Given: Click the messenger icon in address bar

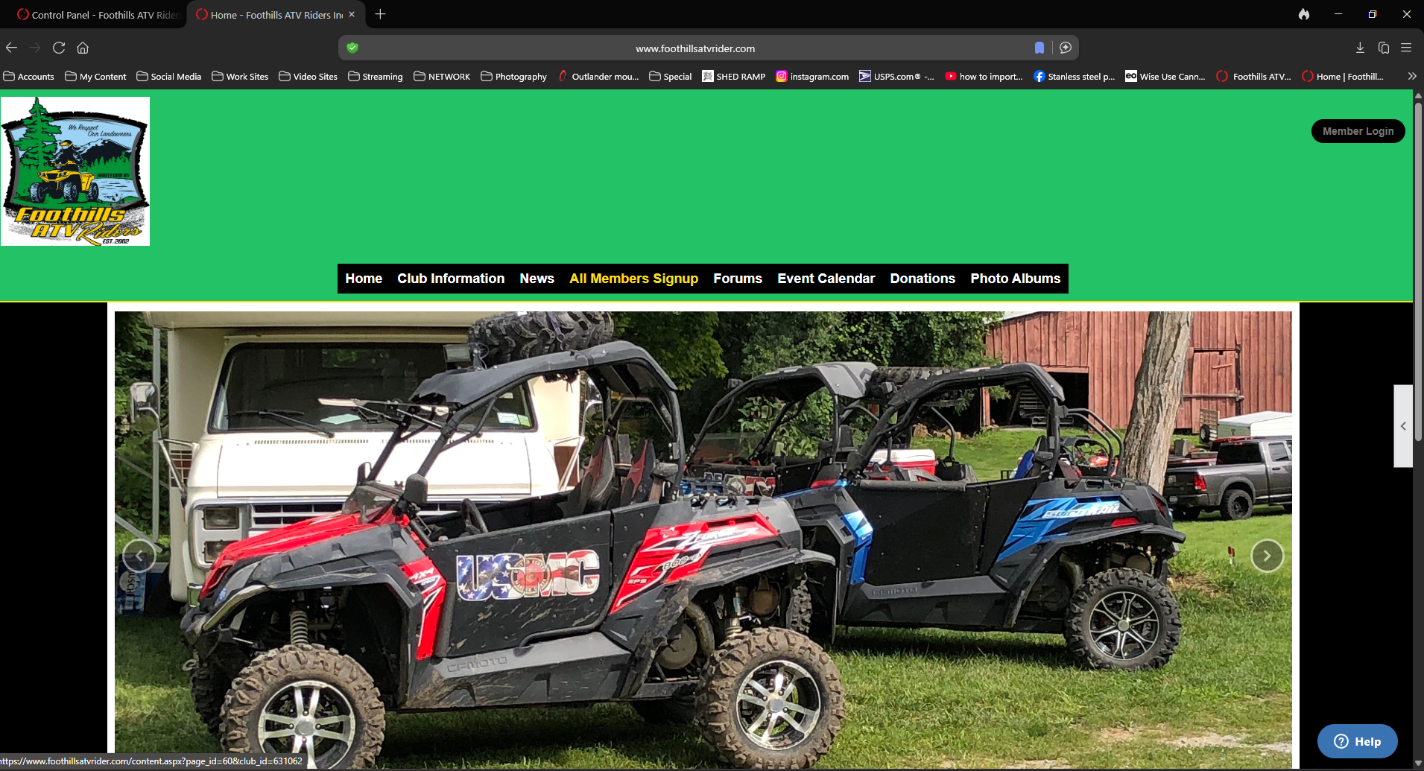Looking at the screenshot, I should tap(1066, 48).
